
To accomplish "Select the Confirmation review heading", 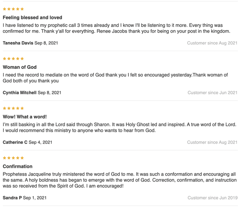I will 18,167.
